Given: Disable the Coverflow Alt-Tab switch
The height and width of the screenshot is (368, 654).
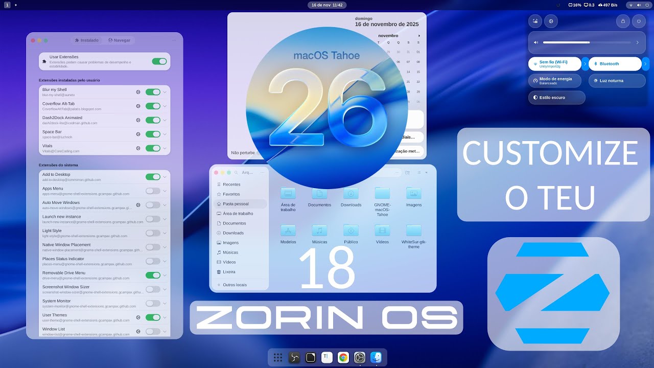Looking at the screenshot, I should [153, 106].
